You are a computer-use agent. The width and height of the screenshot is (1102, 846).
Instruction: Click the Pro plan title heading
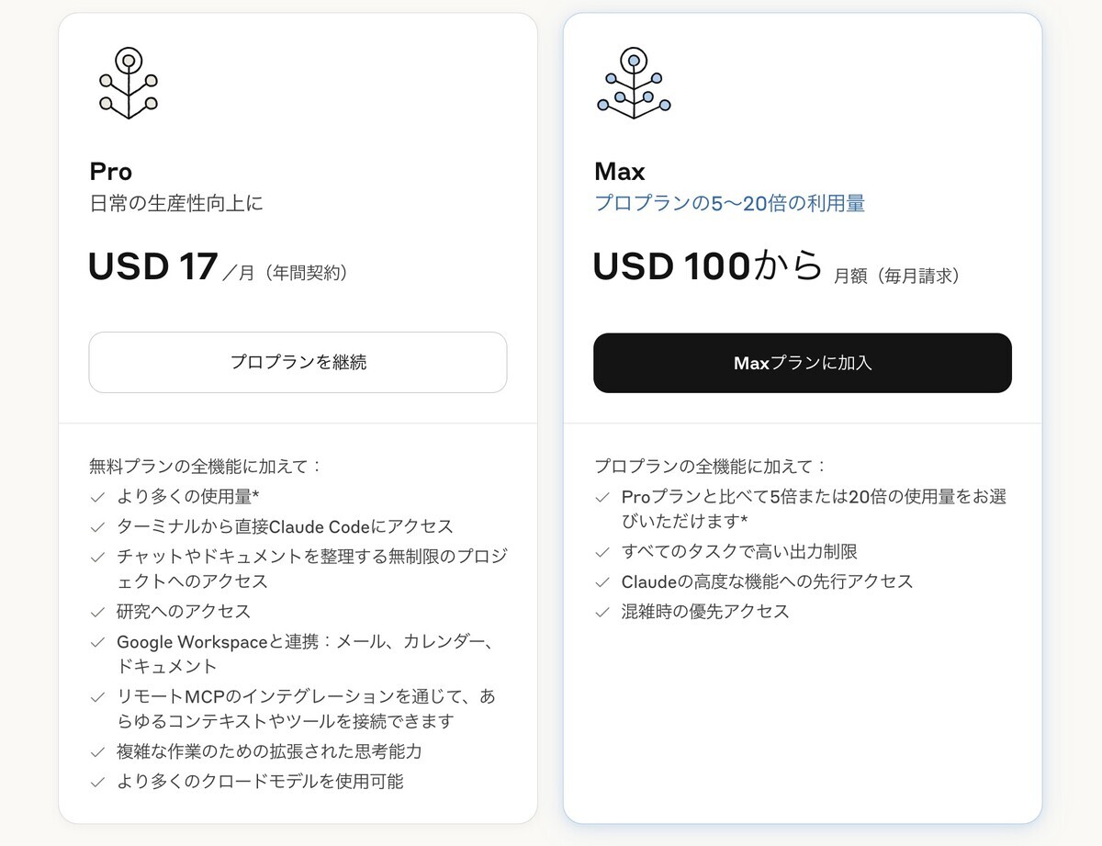[110, 171]
